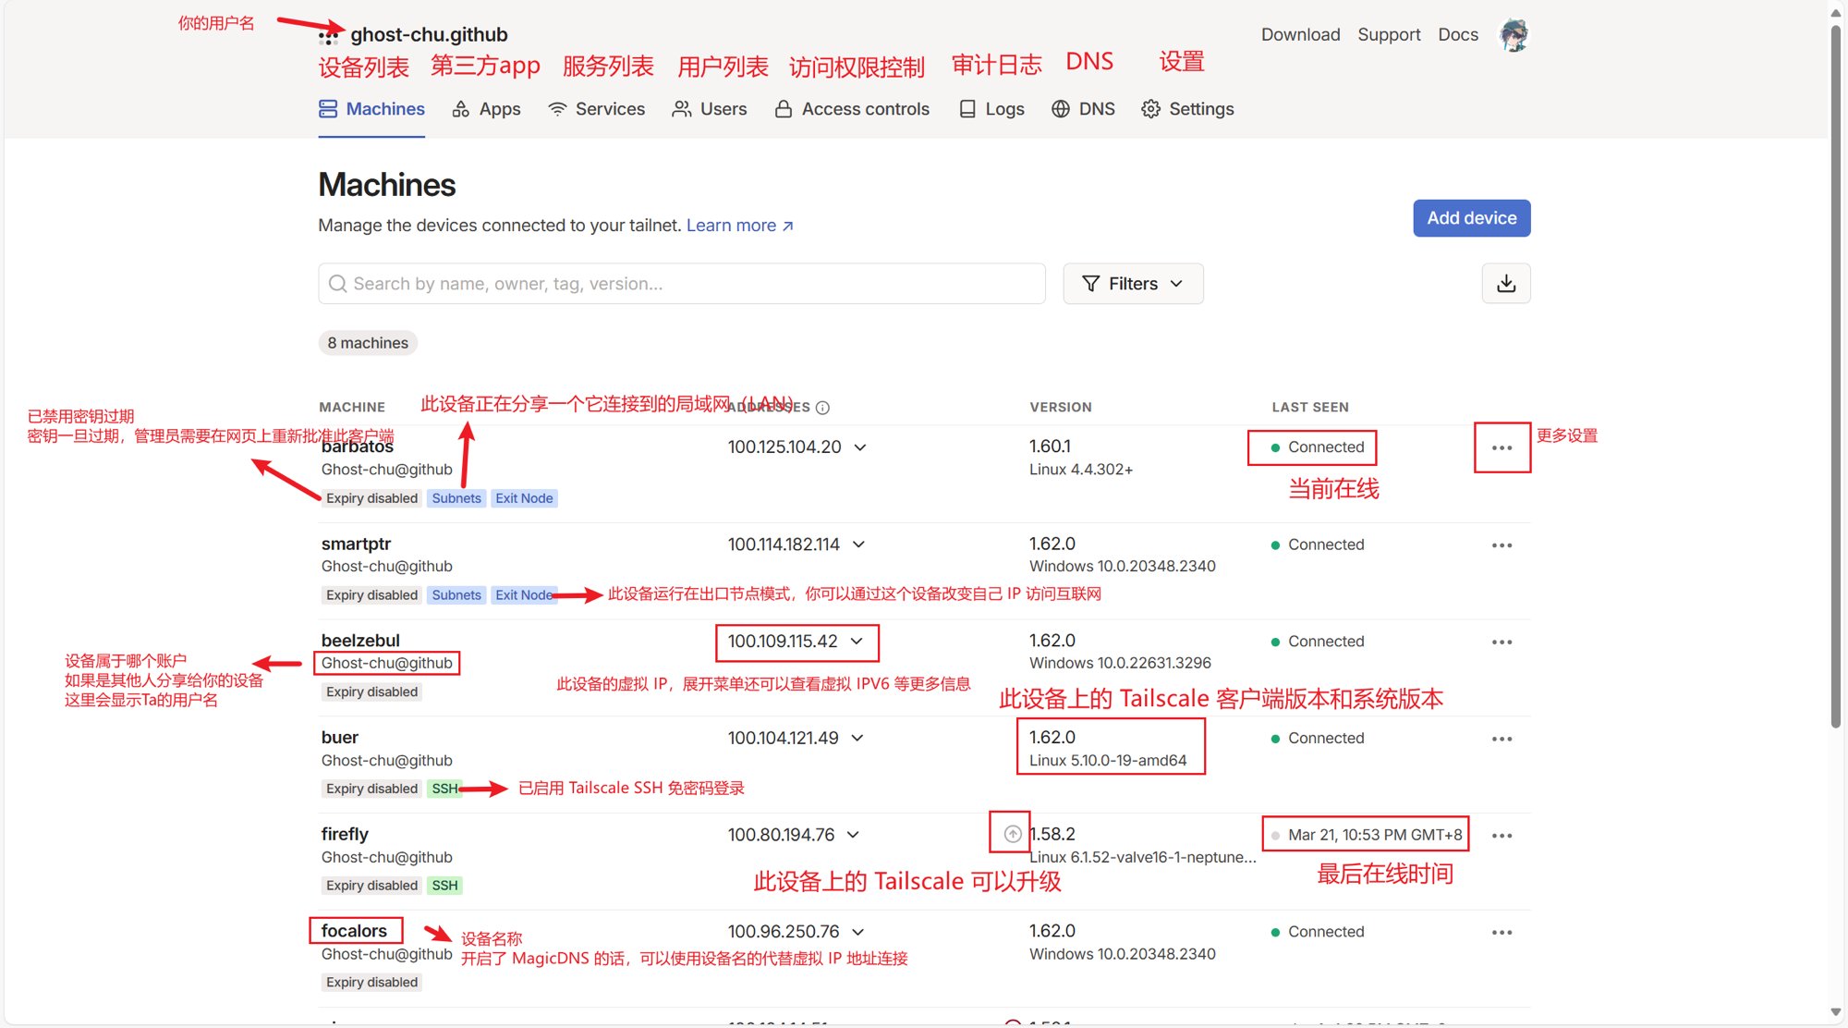Click the 8 machines count badge

tap(368, 343)
